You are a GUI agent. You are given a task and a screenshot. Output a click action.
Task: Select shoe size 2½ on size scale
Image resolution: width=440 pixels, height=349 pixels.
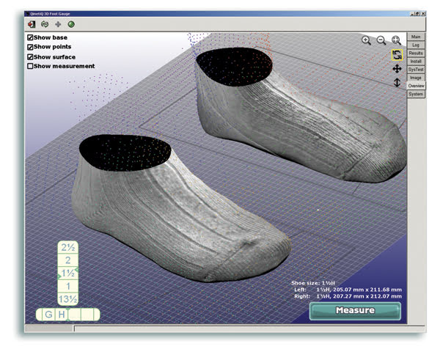tap(68, 247)
